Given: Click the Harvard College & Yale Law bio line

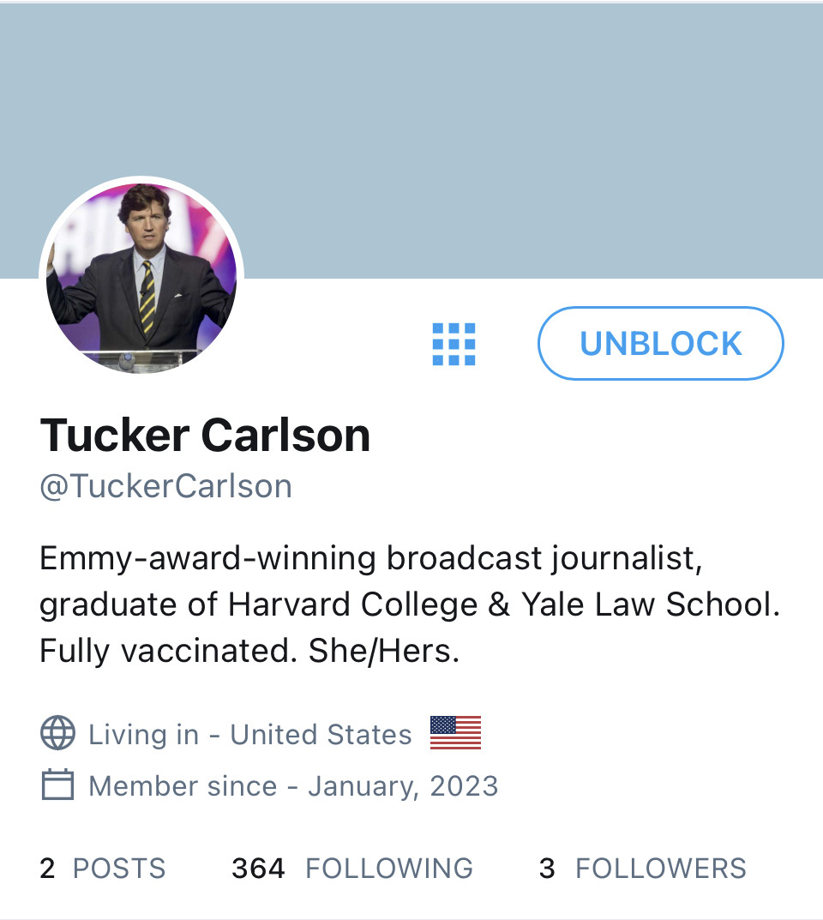Looking at the screenshot, I should click(410, 604).
